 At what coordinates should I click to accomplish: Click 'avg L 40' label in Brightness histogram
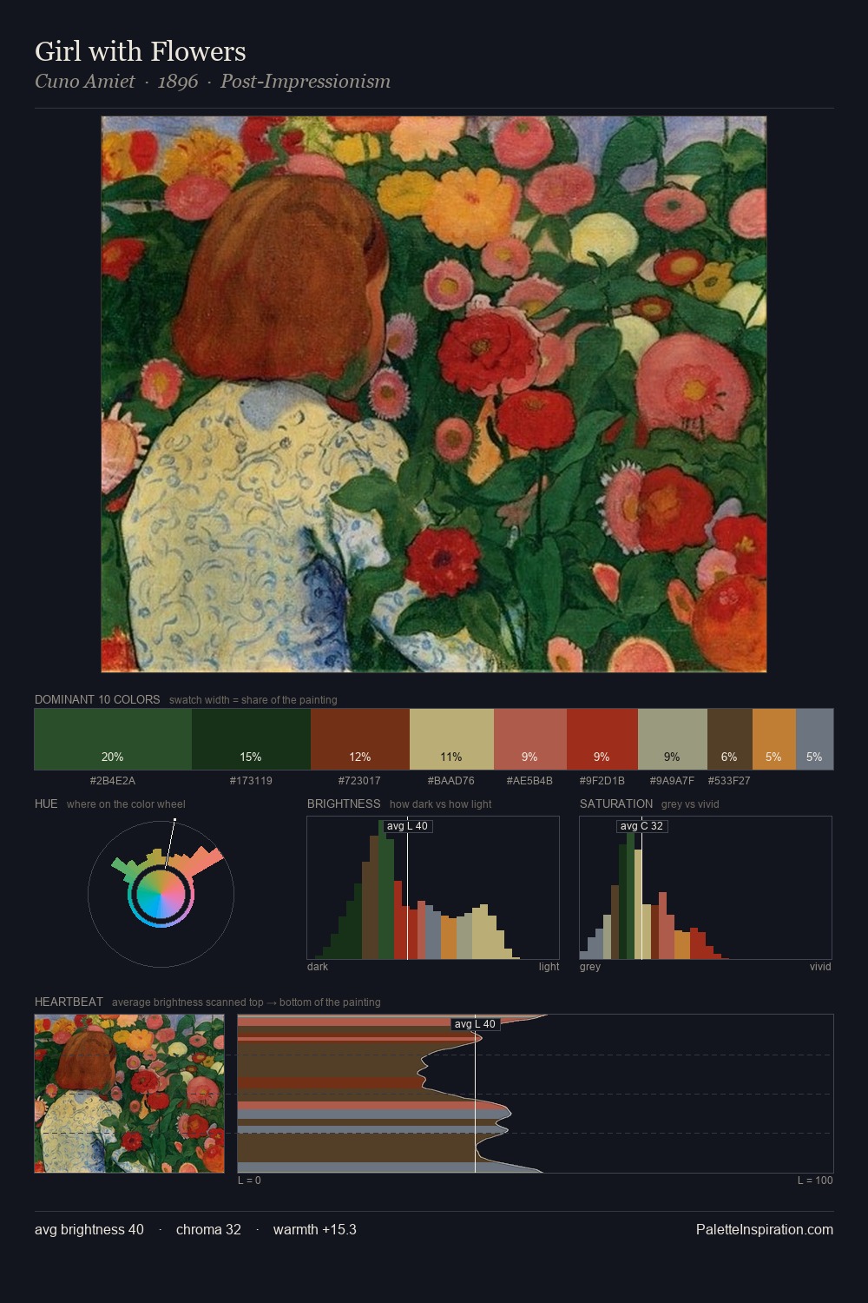pos(407,826)
